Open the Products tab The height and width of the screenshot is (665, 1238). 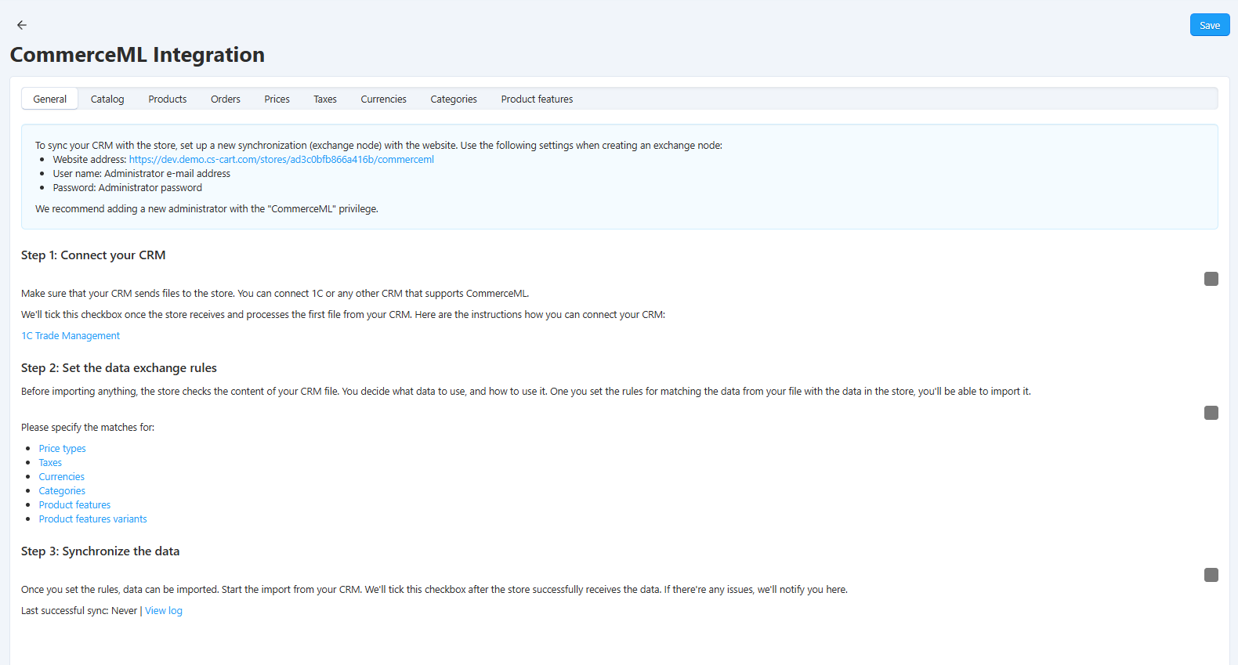[168, 99]
